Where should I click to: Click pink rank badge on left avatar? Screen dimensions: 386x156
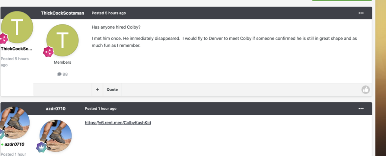3,39
